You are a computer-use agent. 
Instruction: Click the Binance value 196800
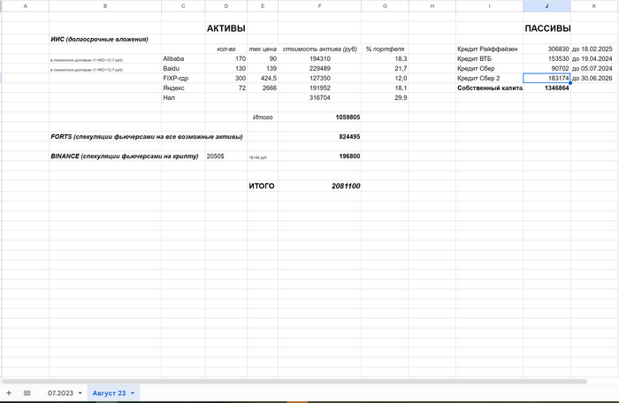(320, 156)
